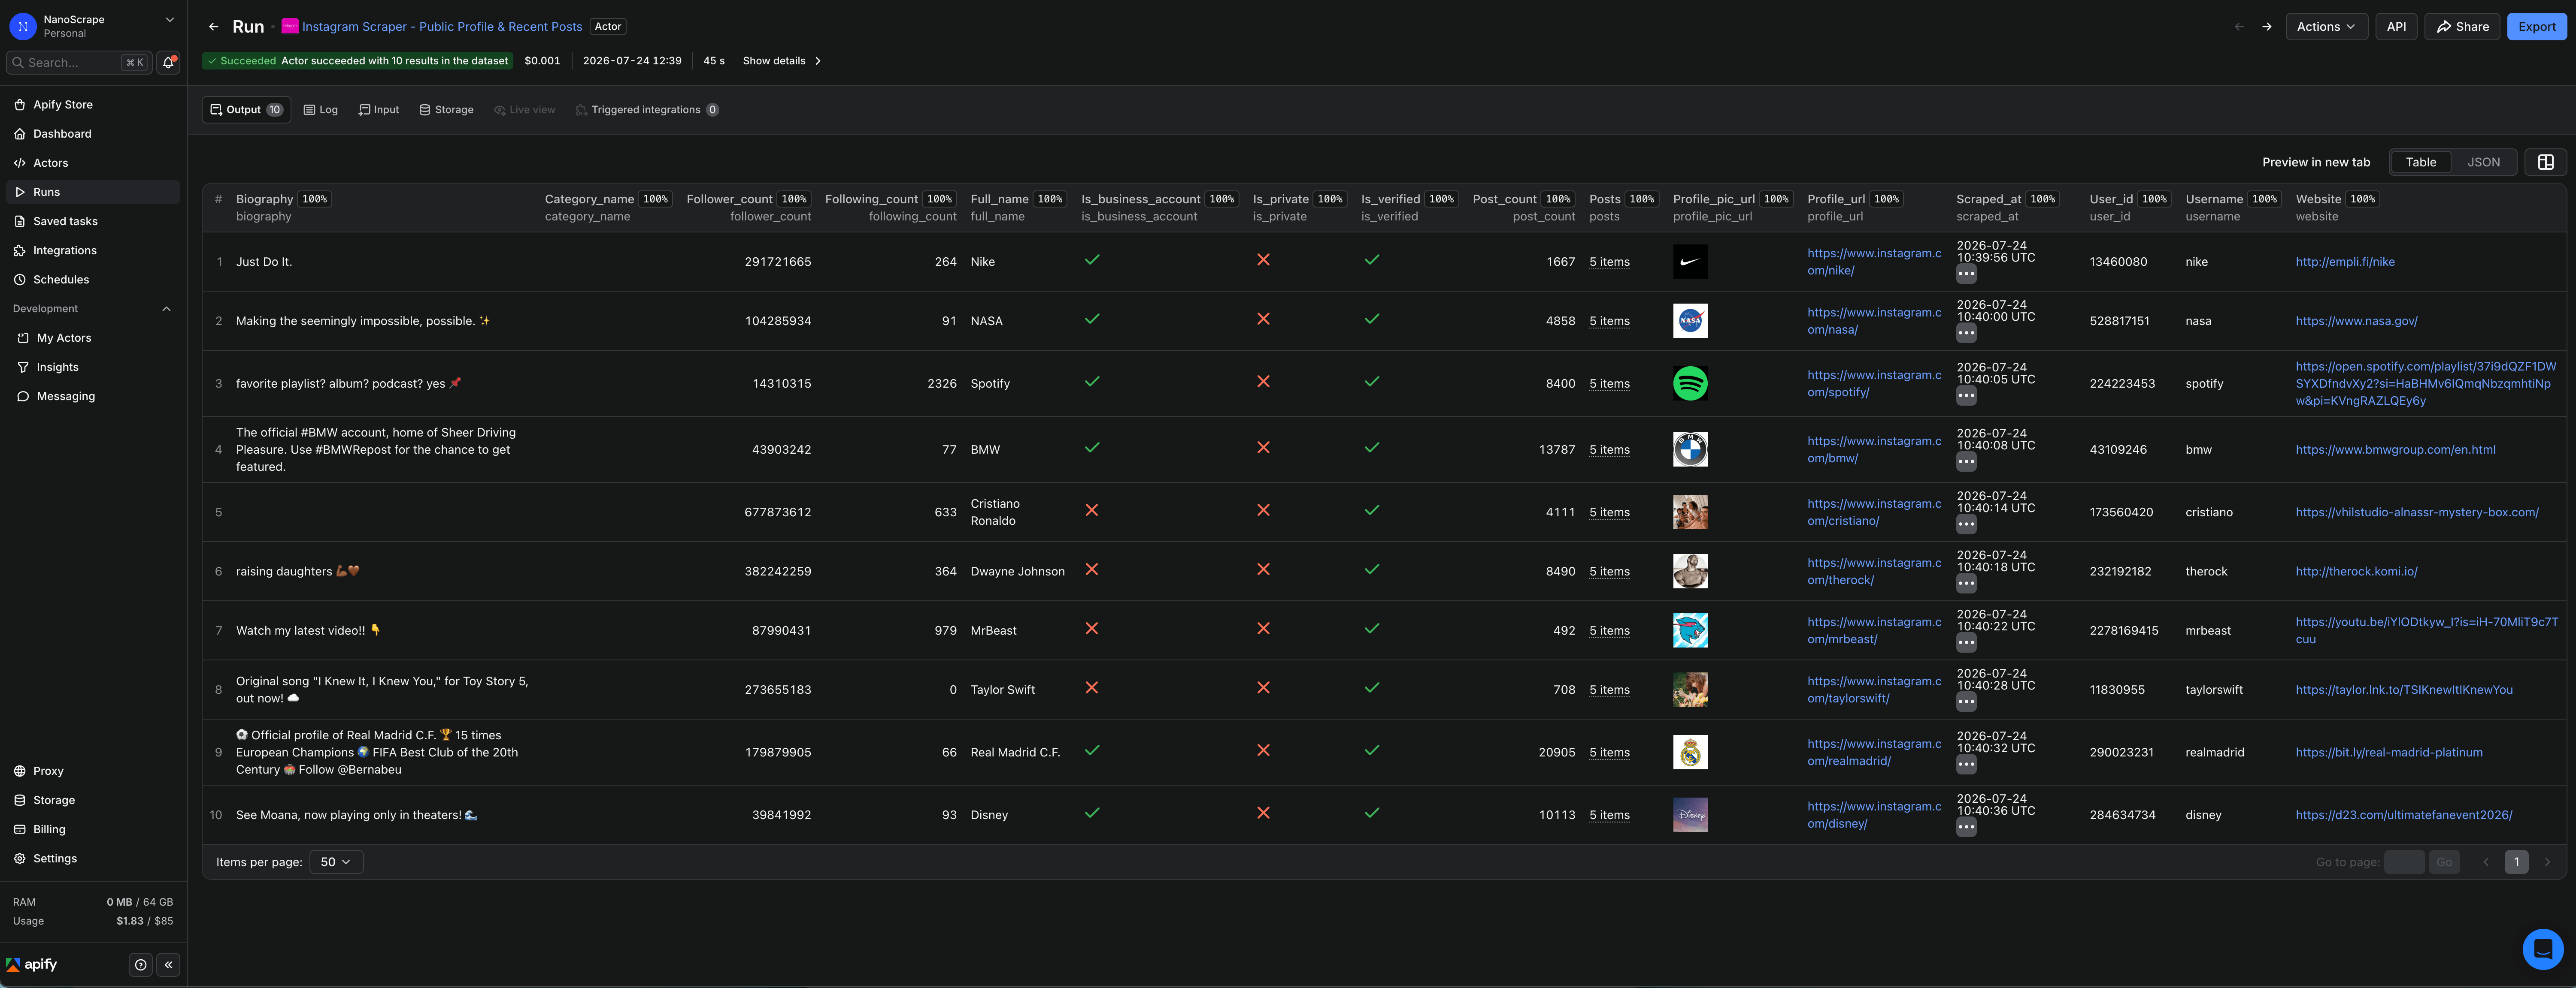Click the Export button

(x=2536, y=27)
